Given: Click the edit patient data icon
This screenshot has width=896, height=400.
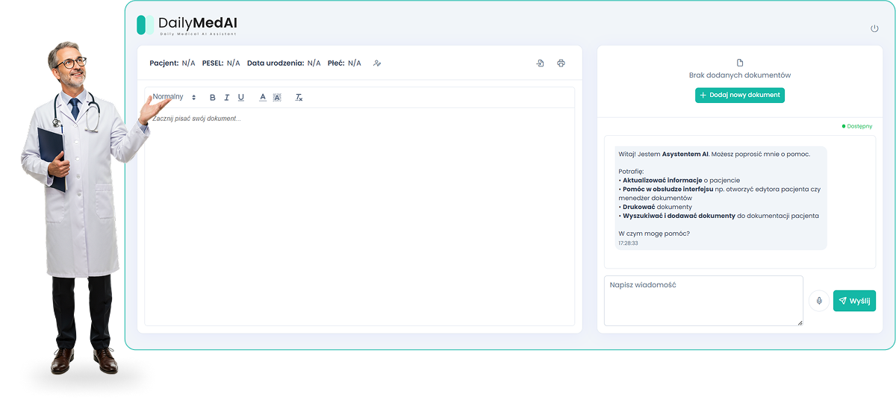Looking at the screenshot, I should click(378, 63).
